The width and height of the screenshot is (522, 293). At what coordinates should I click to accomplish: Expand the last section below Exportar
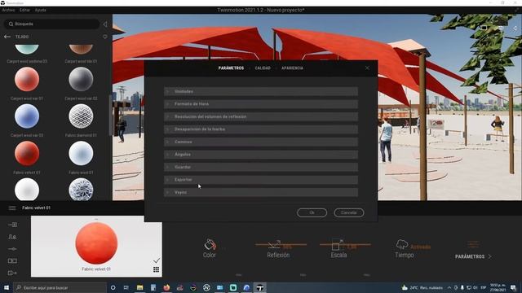point(261,192)
